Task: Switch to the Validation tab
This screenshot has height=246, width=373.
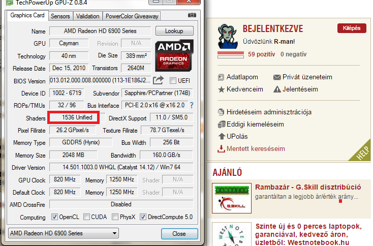Action: pyautogui.click(x=87, y=16)
